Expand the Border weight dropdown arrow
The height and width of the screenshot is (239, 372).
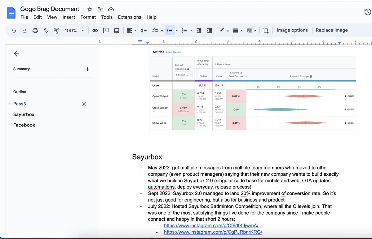click(x=241, y=31)
